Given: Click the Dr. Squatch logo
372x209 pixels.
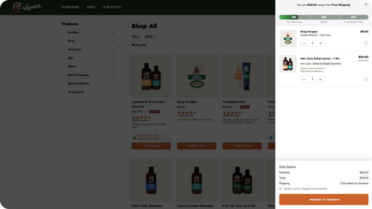Looking at the screenshot, I should tap(28, 7).
